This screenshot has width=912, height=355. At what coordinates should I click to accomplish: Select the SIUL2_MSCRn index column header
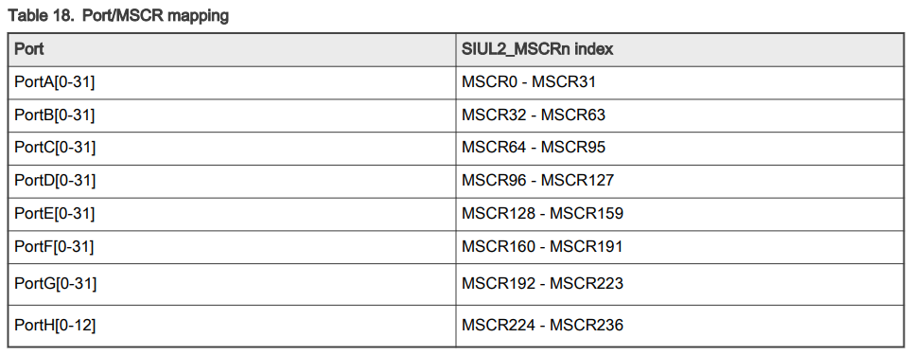click(x=537, y=49)
